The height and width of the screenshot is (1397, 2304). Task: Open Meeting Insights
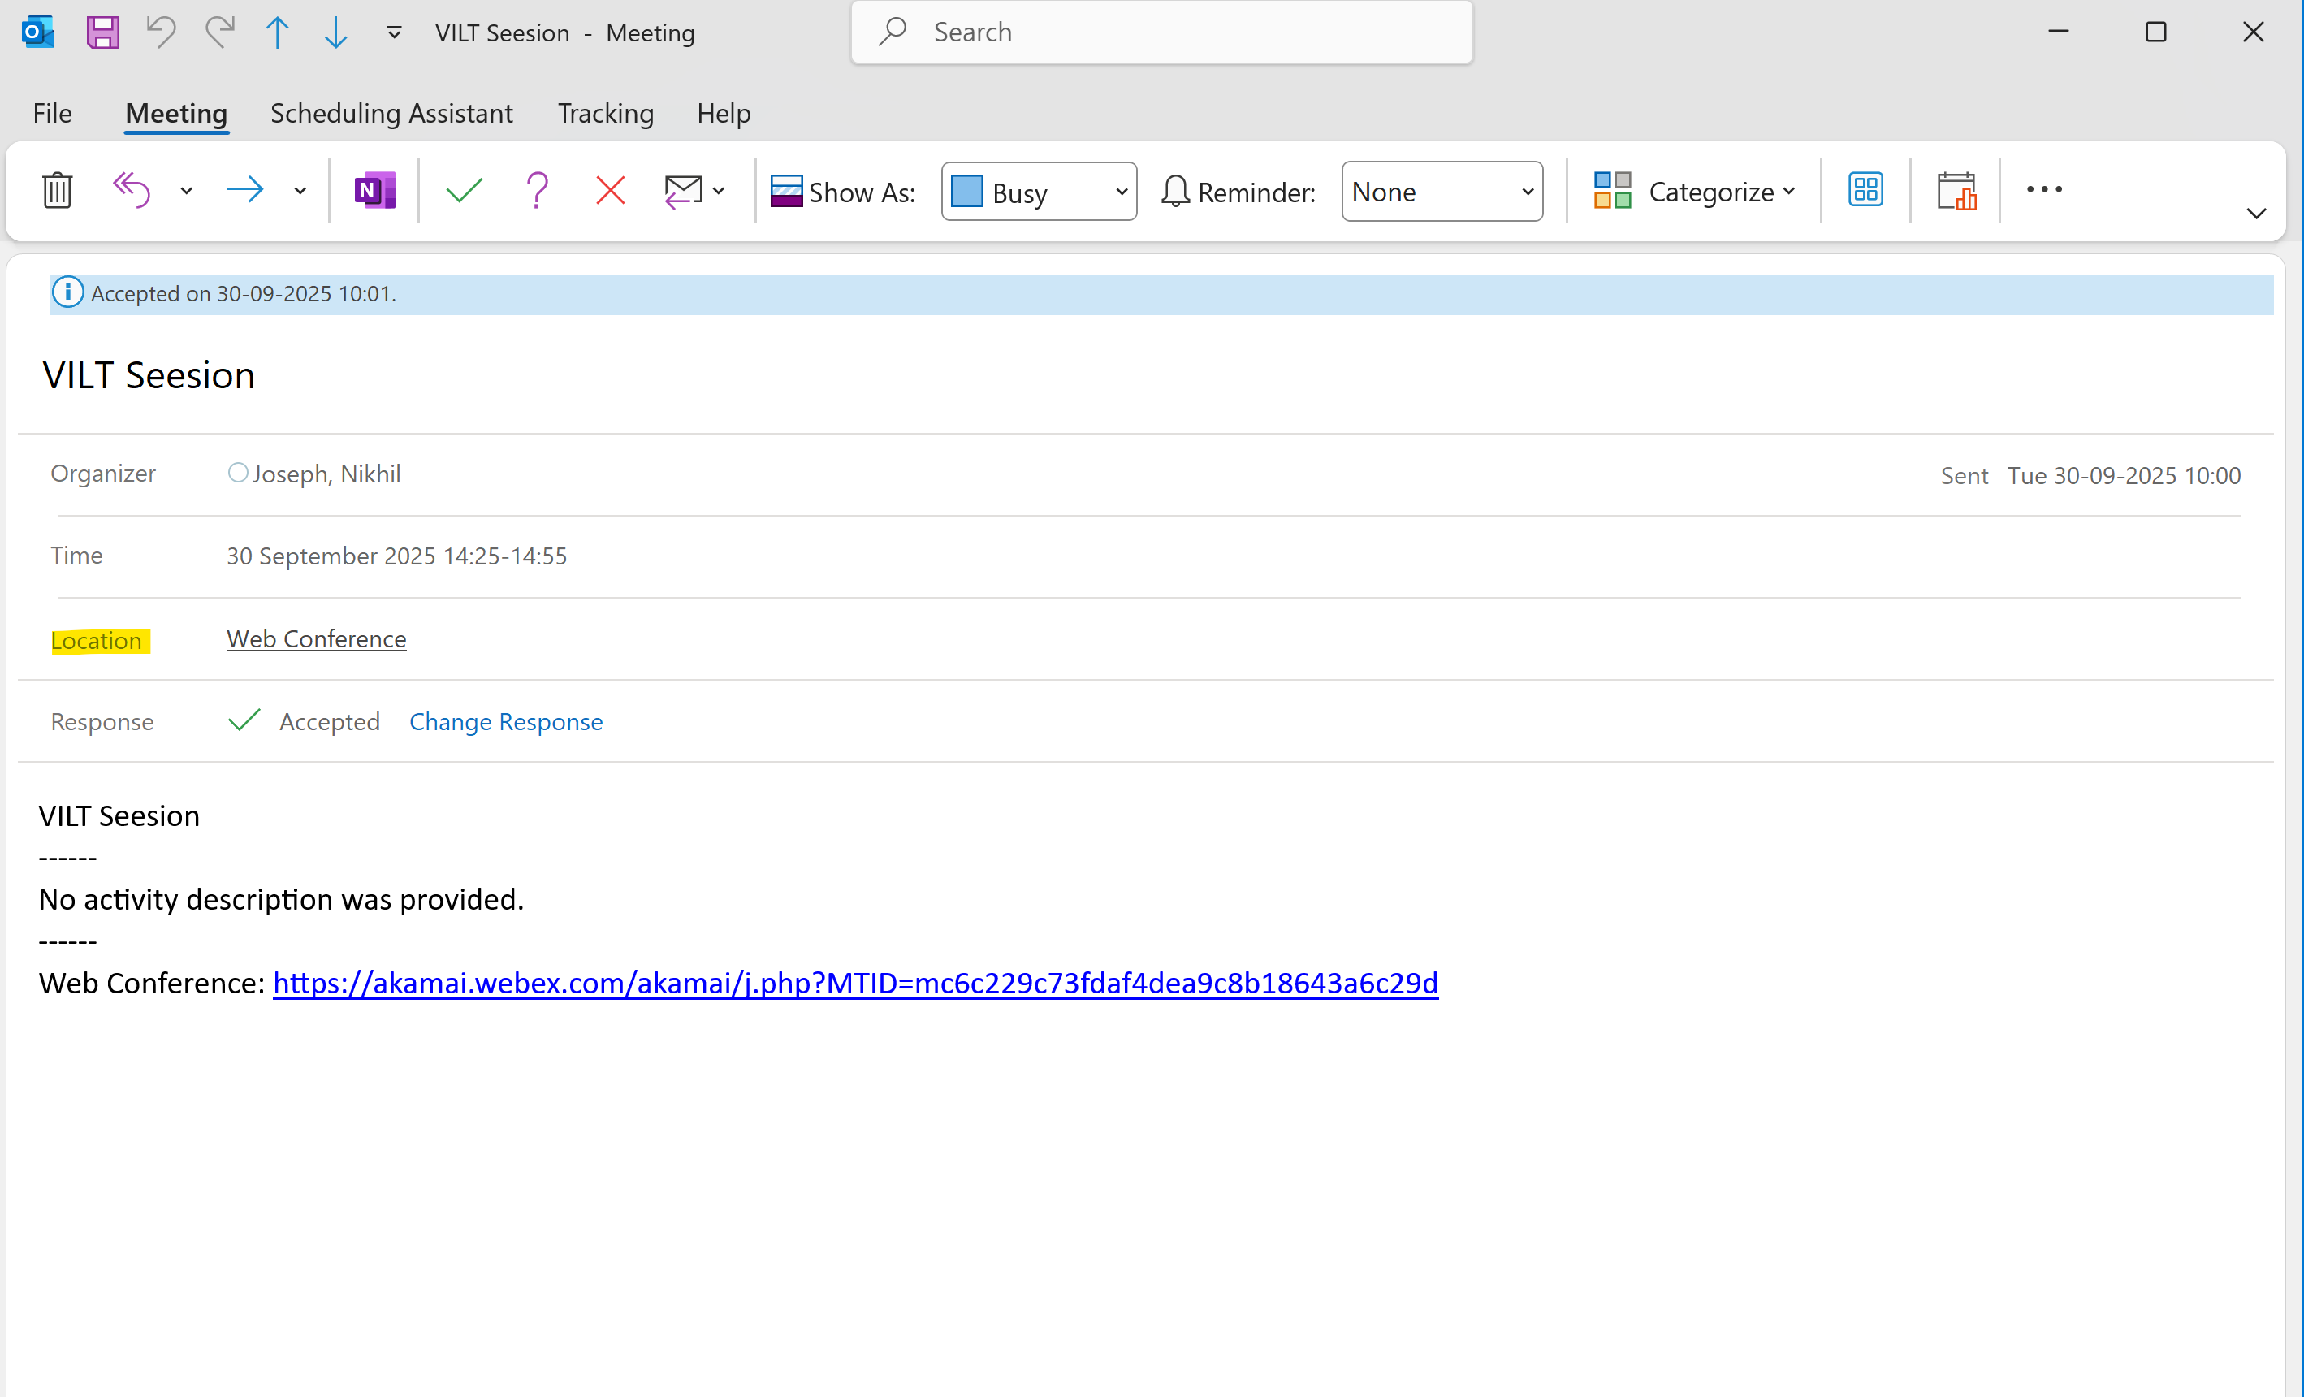pyautogui.click(x=1957, y=190)
